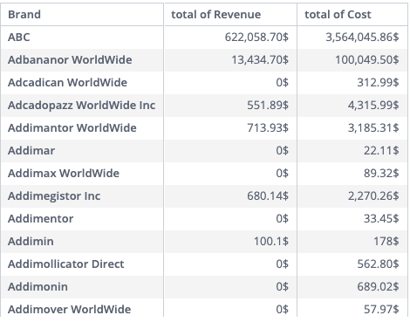Click cost value 562.80$
410x322 pixels.
(378, 264)
